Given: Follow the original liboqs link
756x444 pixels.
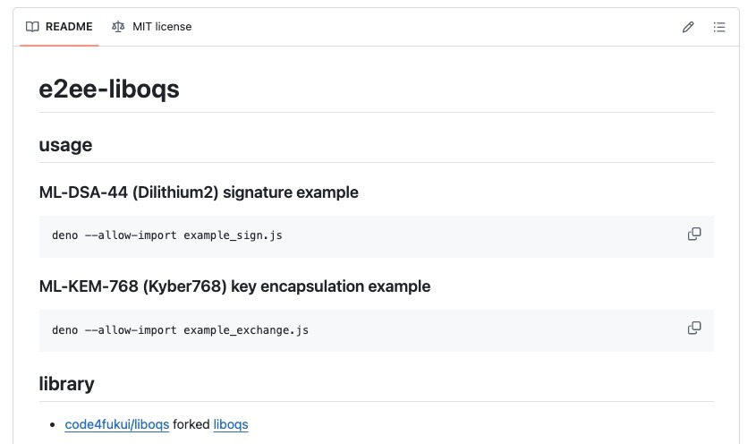Looking at the screenshot, I should click(x=231, y=424).
